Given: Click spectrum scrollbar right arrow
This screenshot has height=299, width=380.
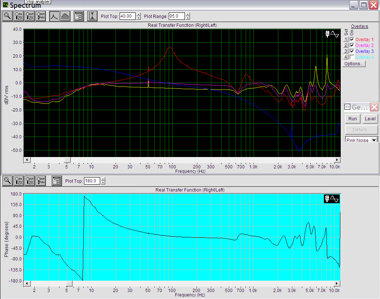Looking at the screenshot, I should [337, 160].
